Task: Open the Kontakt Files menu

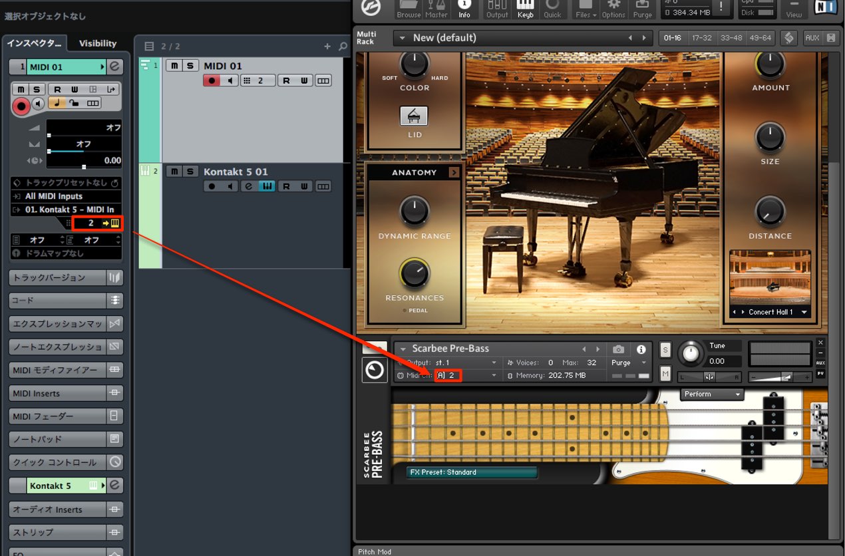Action: click(x=586, y=9)
